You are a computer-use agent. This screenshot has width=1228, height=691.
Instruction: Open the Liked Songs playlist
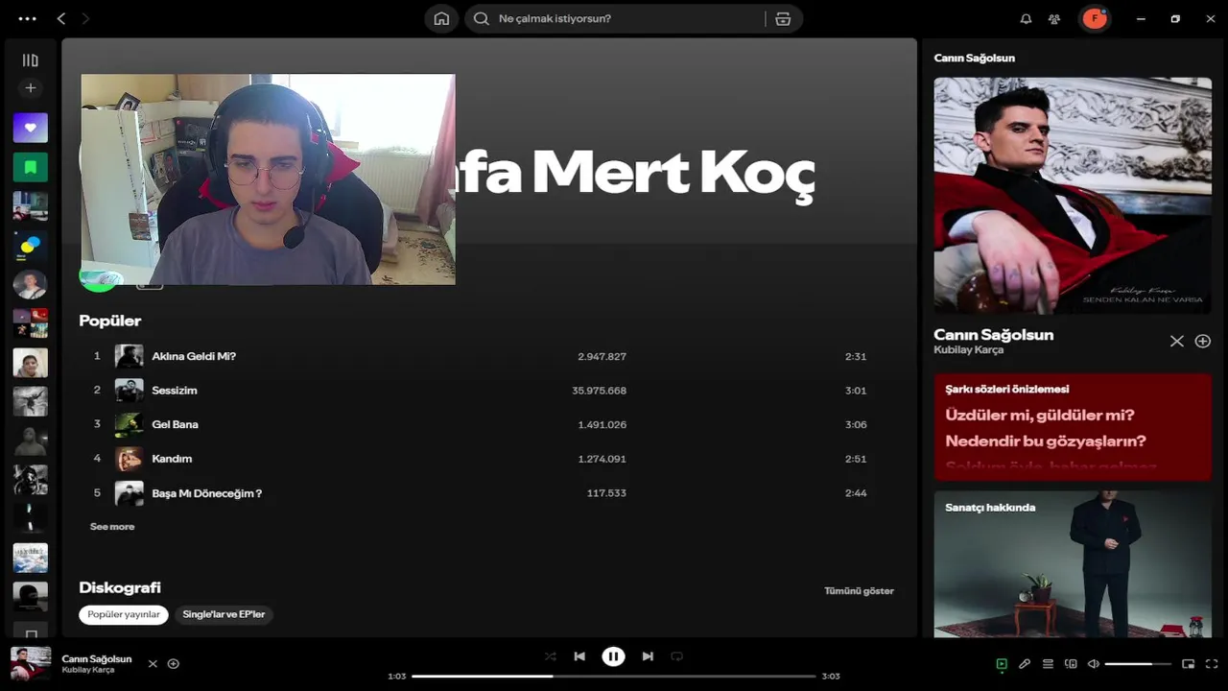[x=30, y=128]
